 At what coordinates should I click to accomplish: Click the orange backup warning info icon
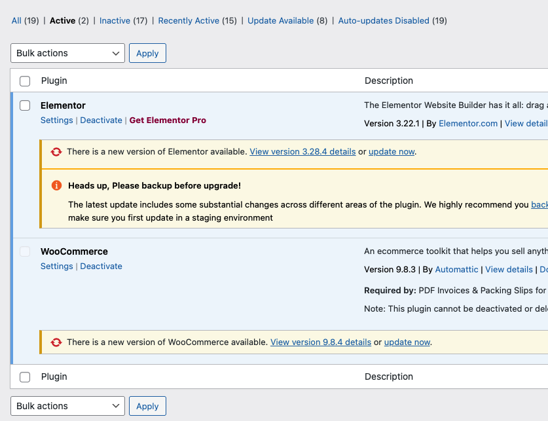56,185
